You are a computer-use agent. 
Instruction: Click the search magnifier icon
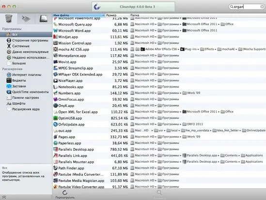[232, 7]
